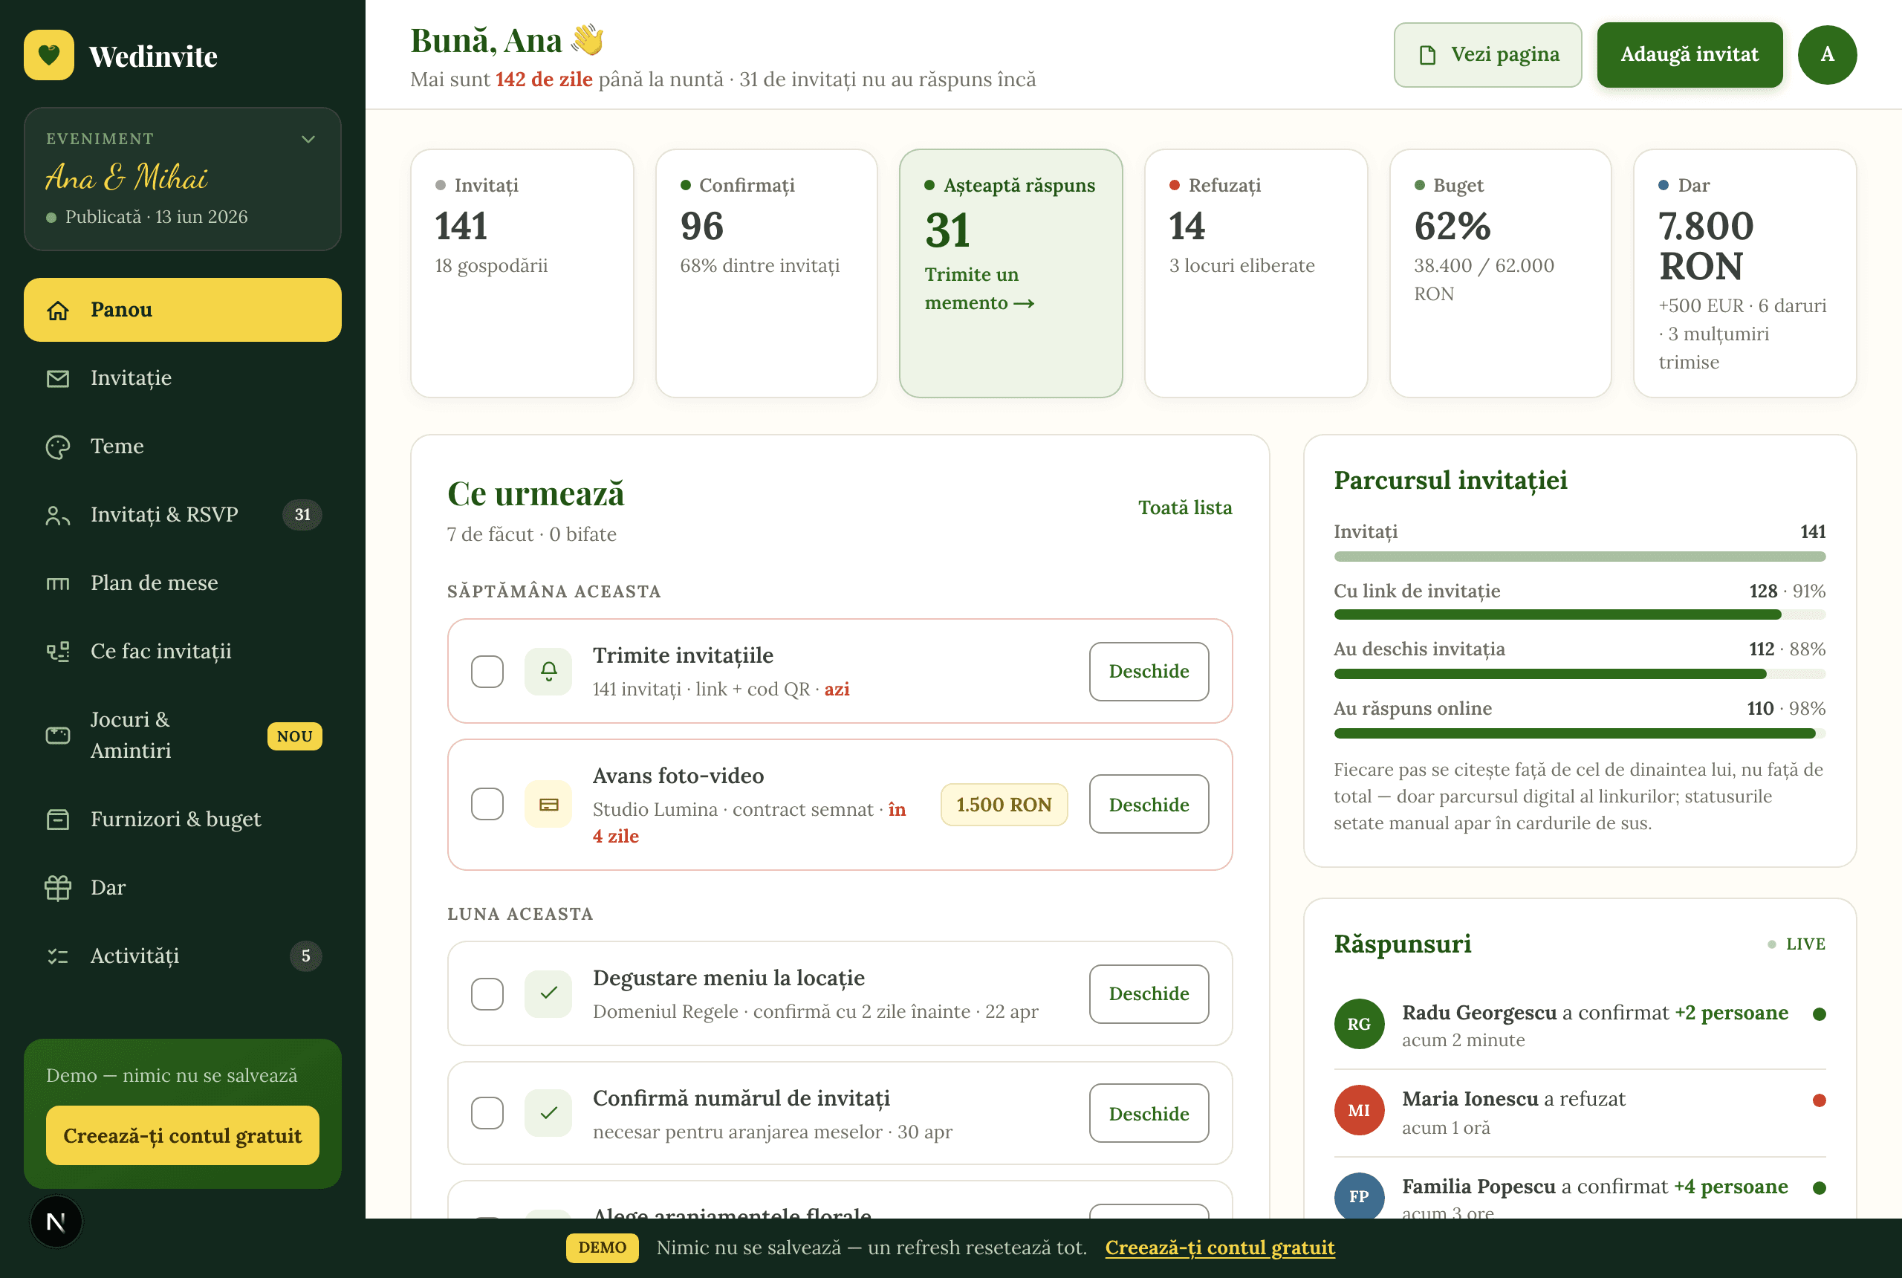
Task: Open the Panou menu item
Action: click(x=183, y=310)
